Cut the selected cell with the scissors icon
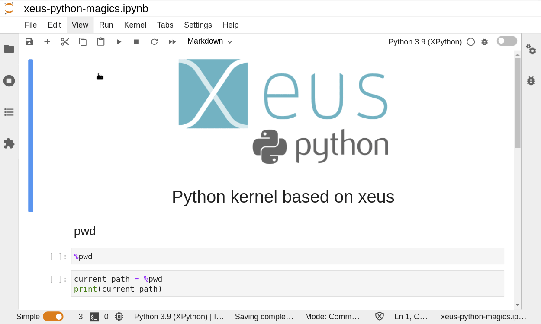This screenshot has height=324, width=541. coord(65,42)
